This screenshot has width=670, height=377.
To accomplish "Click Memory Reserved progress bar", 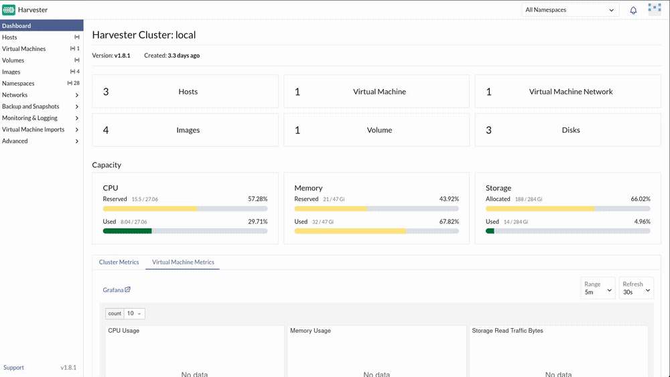I will (x=377, y=209).
